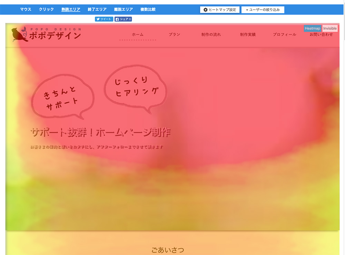
Task: Expand the user filtering options panel
Action: tap(263, 9)
